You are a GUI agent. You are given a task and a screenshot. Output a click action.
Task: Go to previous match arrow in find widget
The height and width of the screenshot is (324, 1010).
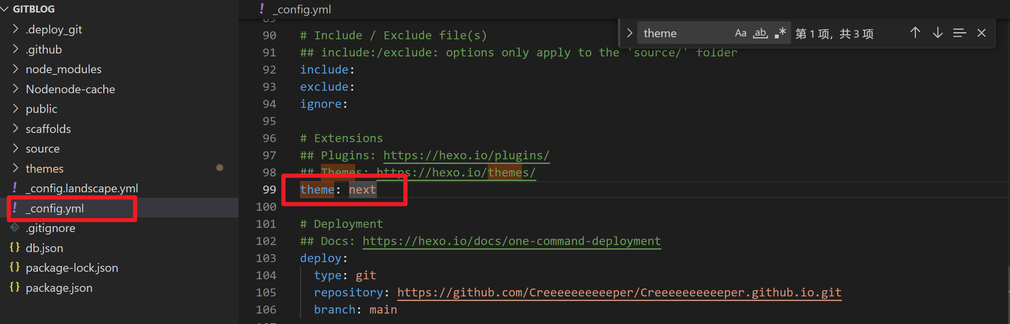pos(915,33)
